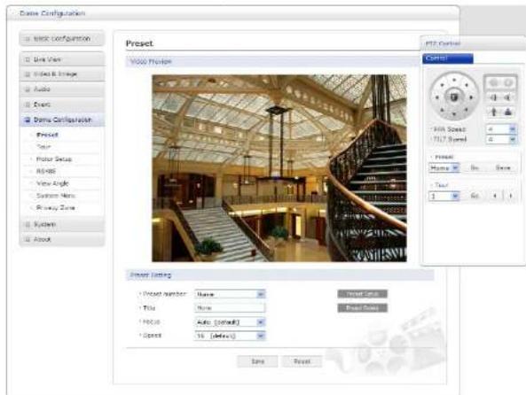
Task: Select the Control tab in PTZ panel
Action: [x=448, y=58]
